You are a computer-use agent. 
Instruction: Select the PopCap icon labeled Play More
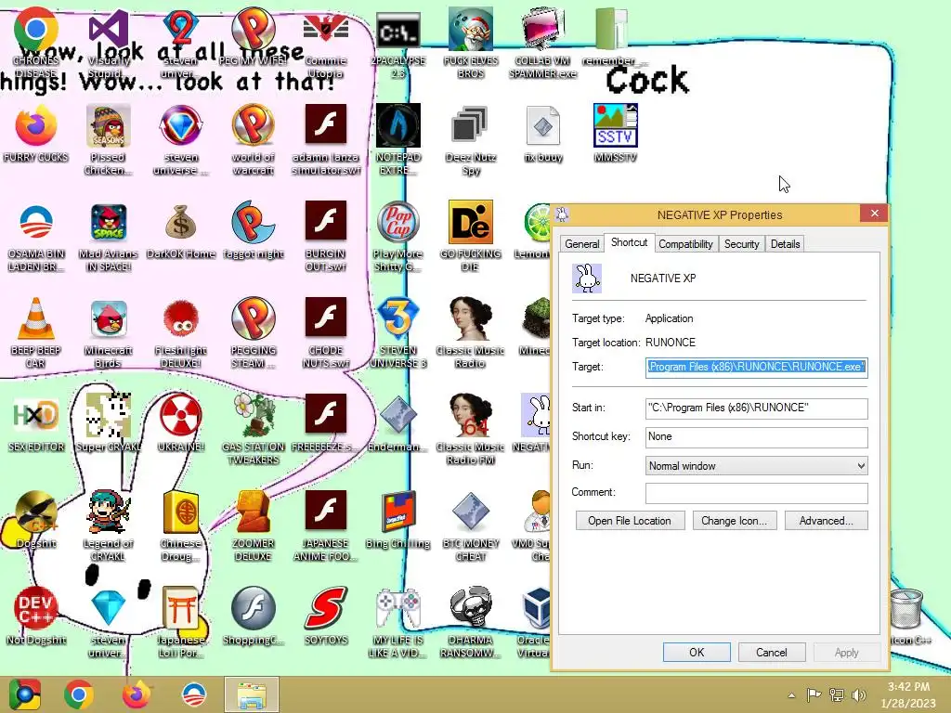click(x=397, y=223)
